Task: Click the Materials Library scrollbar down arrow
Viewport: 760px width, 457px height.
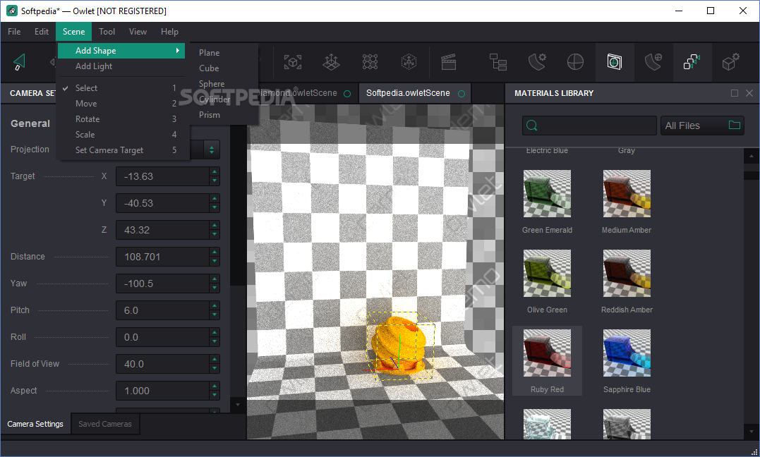Action: (x=752, y=431)
